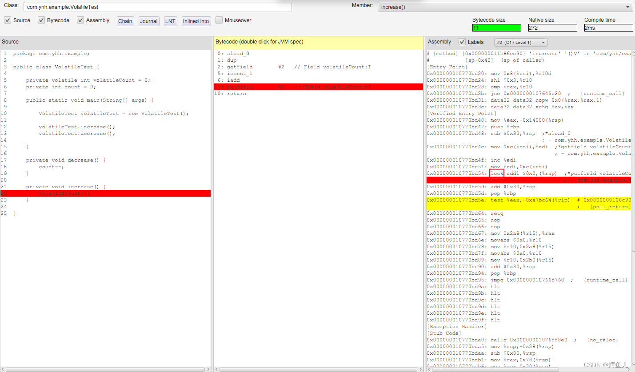The height and width of the screenshot is (372, 635).
Task: Click the Bytecode size value field
Action: pyautogui.click(x=497, y=28)
